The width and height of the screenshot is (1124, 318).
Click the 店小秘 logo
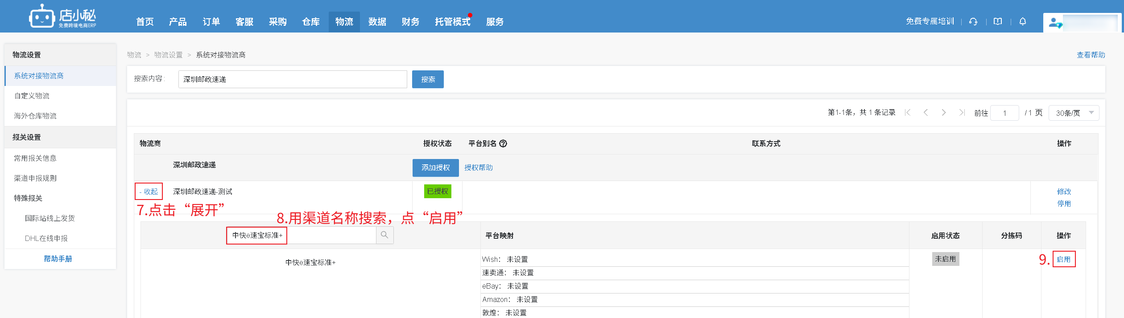click(63, 17)
